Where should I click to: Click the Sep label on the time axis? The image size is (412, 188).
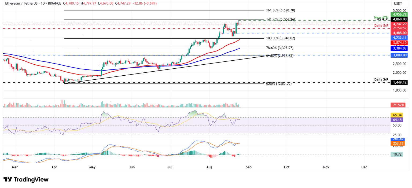[x=249, y=167]
